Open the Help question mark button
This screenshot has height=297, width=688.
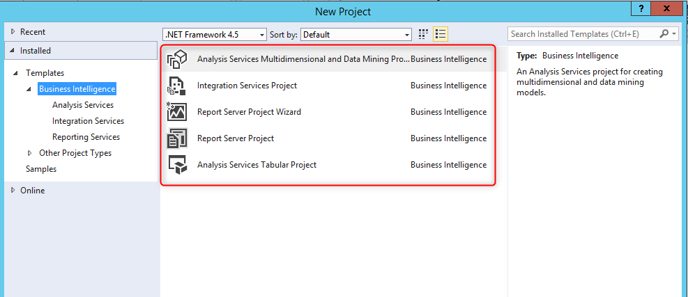pyautogui.click(x=642, y=8)
